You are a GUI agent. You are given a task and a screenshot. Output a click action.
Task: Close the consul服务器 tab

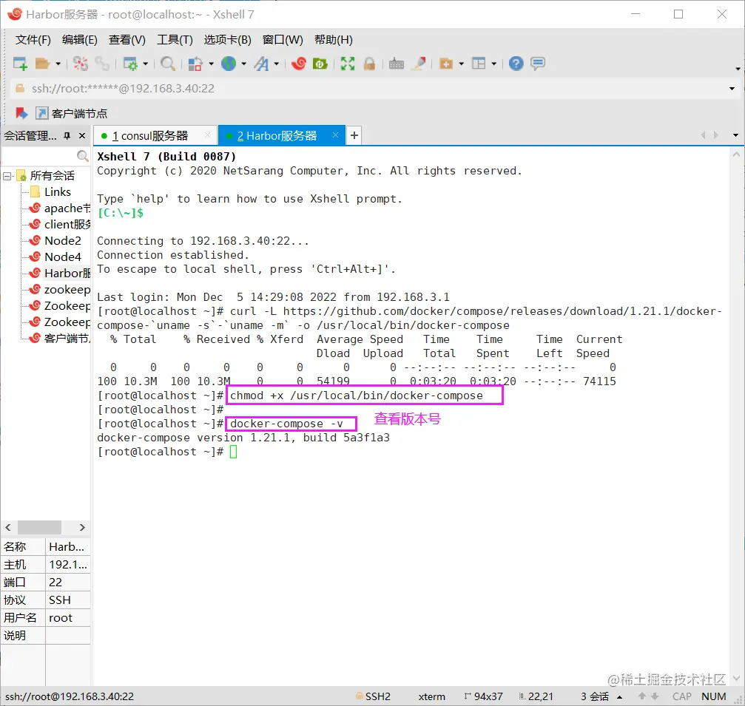[x=207, y=135]
